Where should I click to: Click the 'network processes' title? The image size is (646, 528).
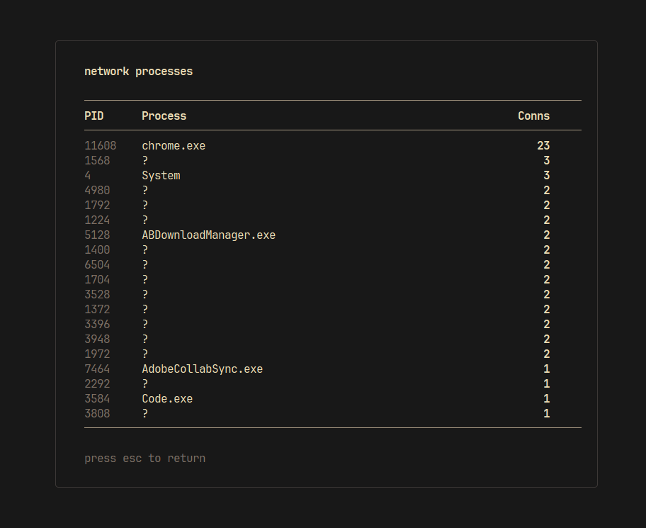[x=138, y=72]
